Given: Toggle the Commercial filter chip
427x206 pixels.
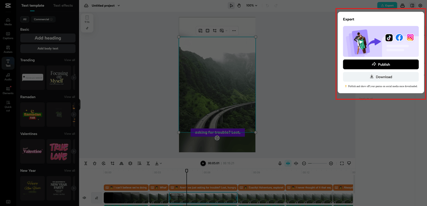Looking at the screenshot, I should click(43, 19).
